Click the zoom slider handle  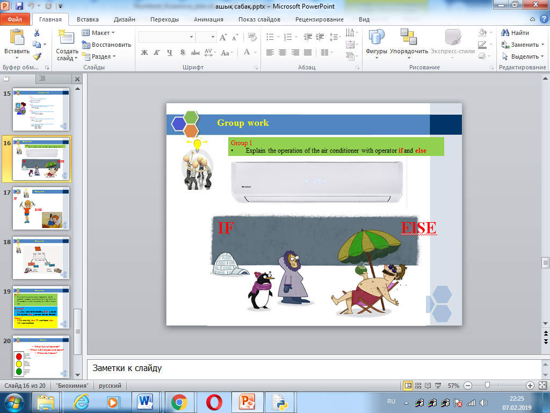click(x=487, y=385)
